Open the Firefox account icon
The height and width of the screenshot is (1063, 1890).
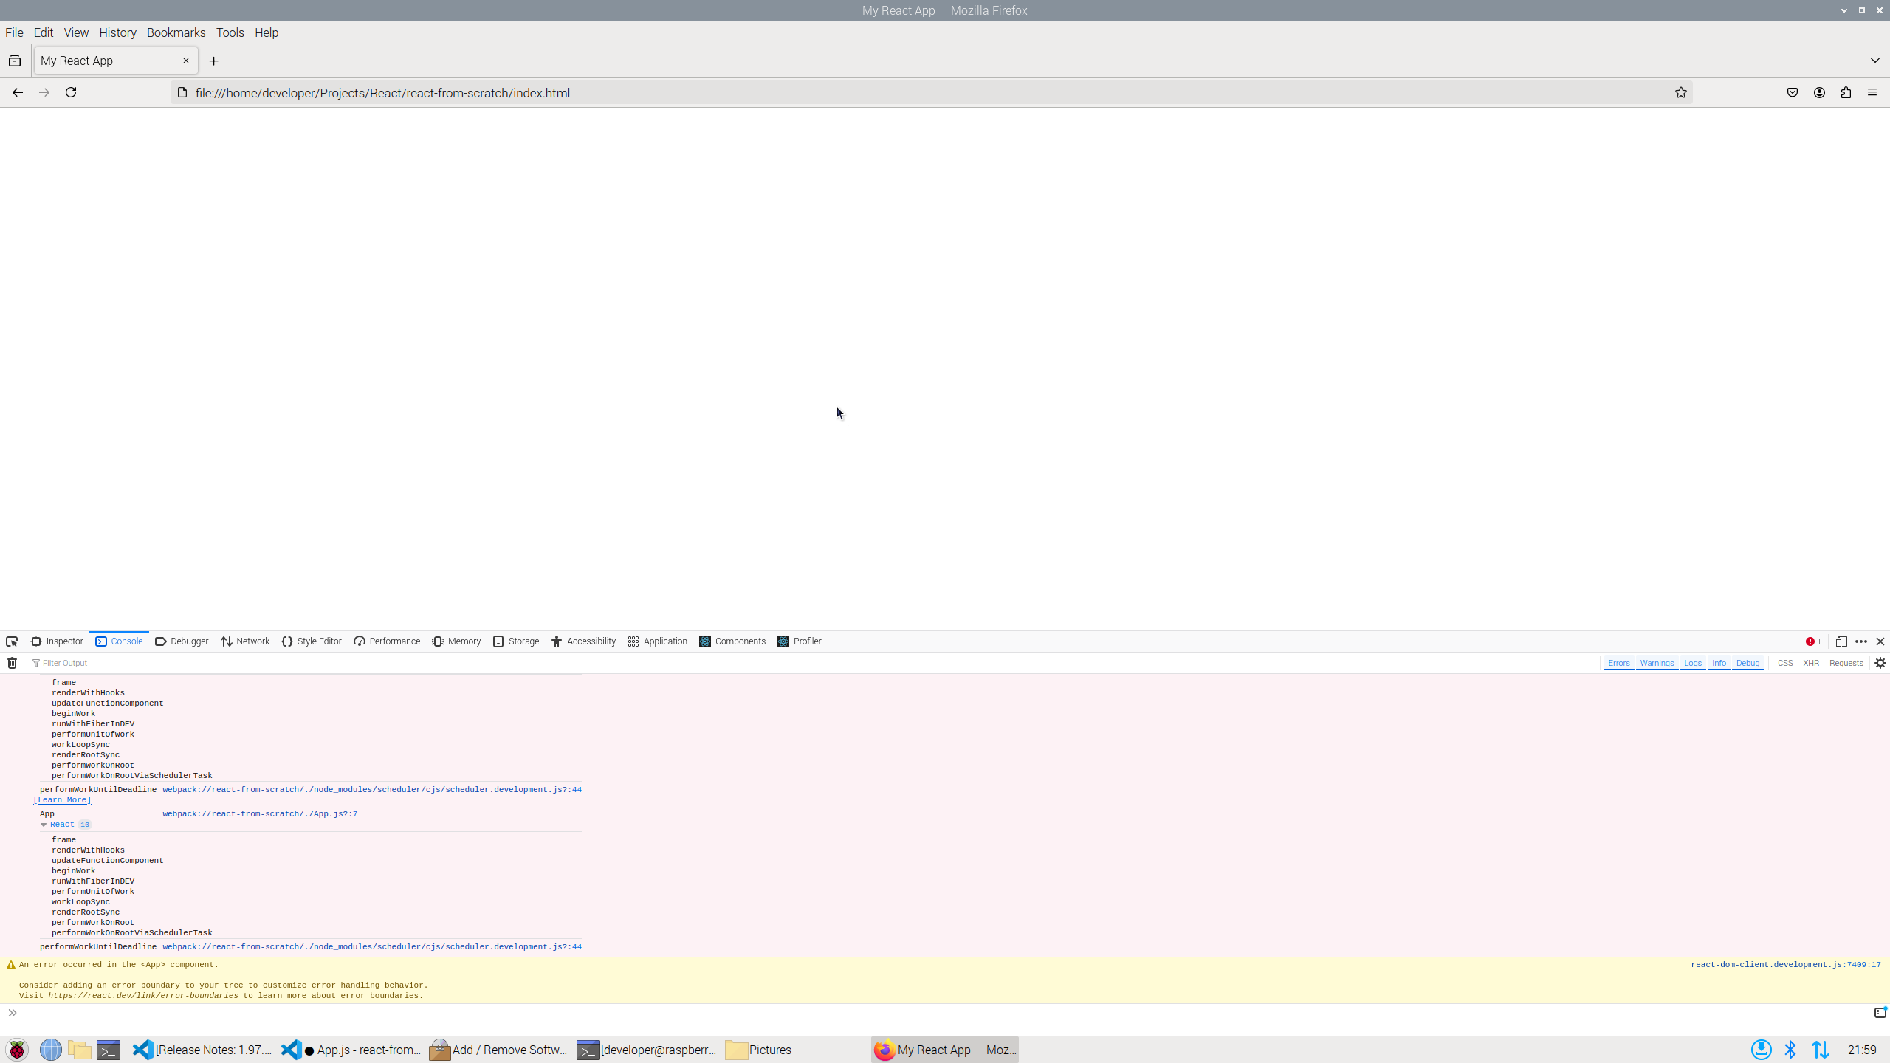(1819, 92)
